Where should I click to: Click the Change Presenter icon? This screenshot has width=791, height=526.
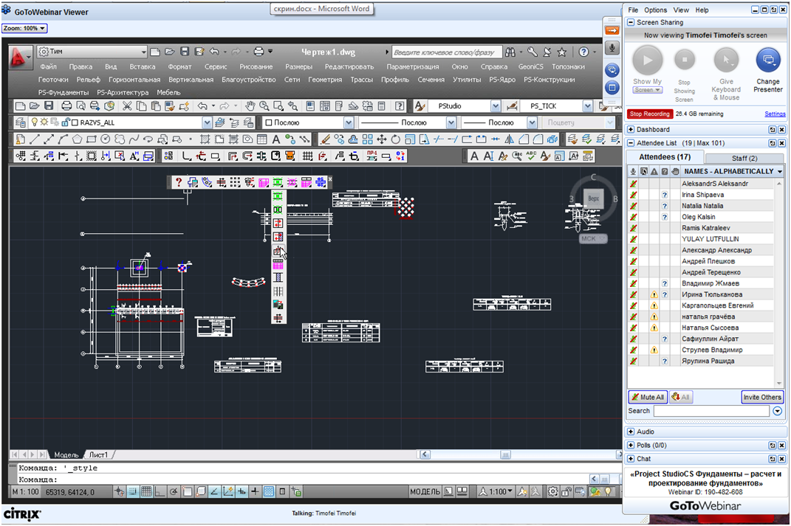pos(768,60)
